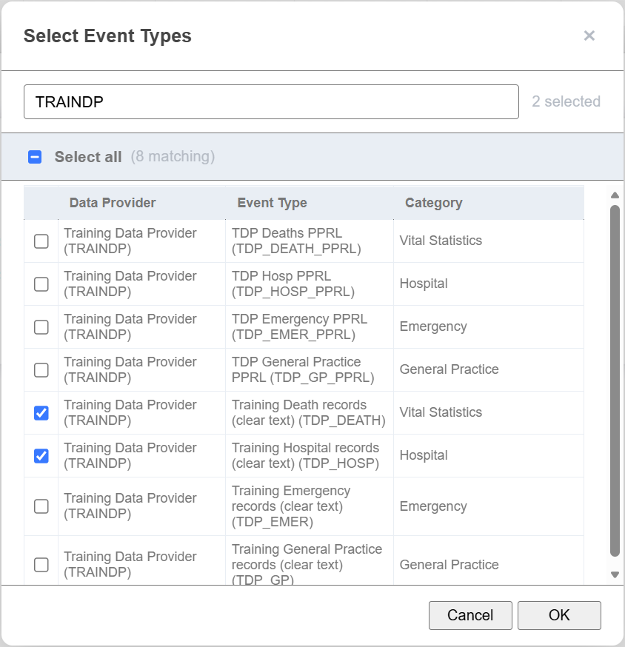Screen dimensions: 625x647
Task: Uncheck the Training Death records checkbox
Action: 41,412
